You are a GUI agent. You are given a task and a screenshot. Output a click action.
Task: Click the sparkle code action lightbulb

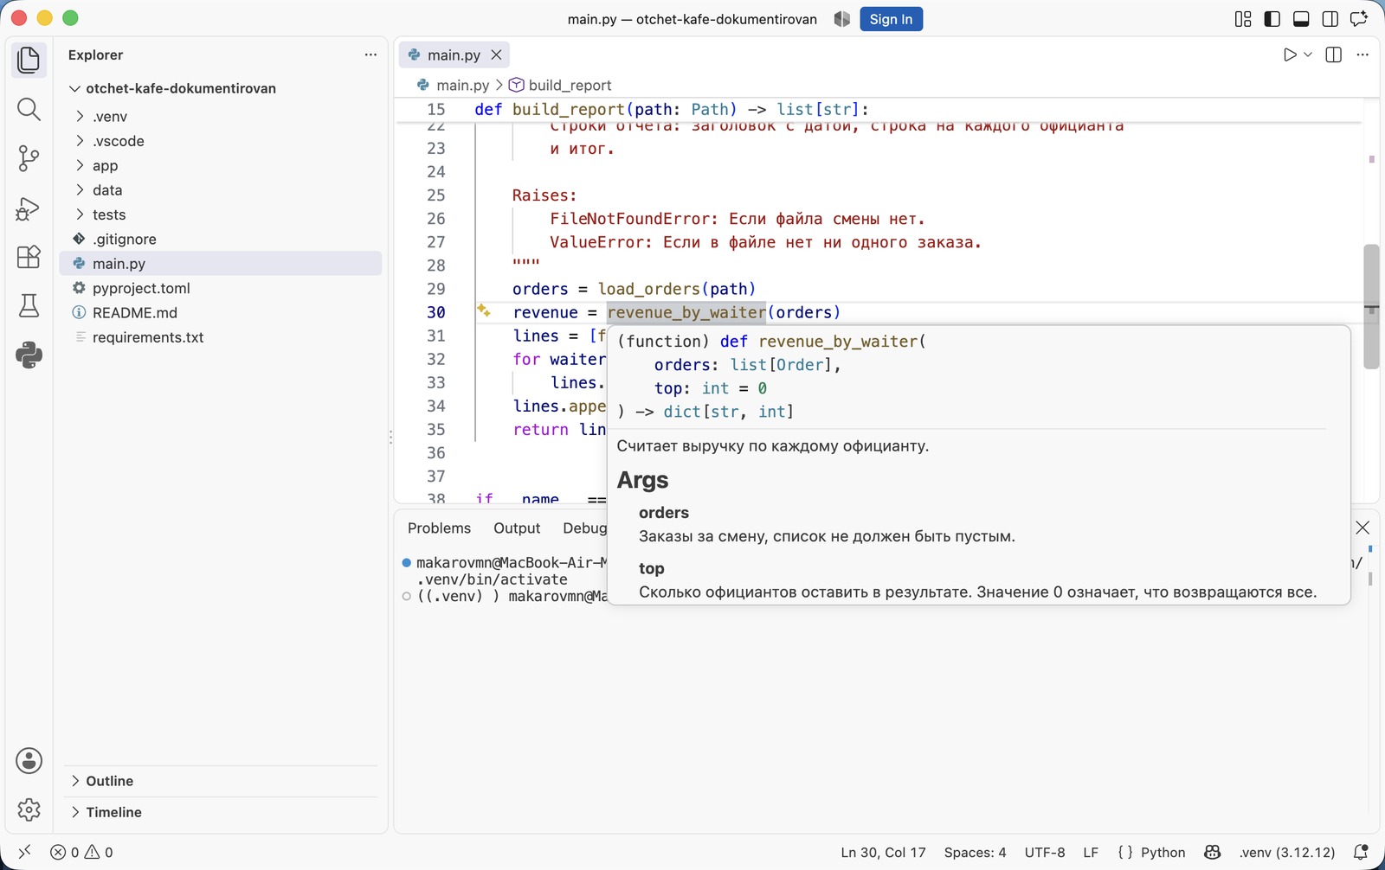(x=484, y=311)
